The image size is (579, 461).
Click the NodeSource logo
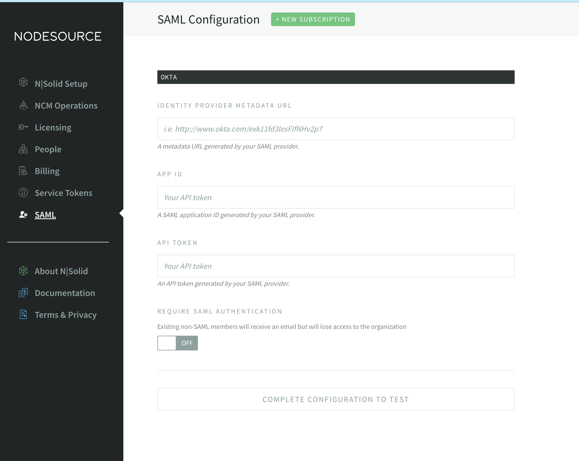point(58,36)
